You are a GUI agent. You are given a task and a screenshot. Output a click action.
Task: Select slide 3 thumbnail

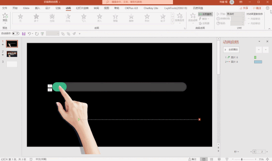click(x=12, y=64)
